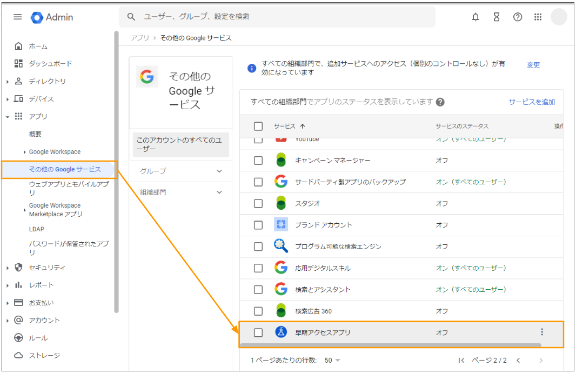The image size is (576, 373).
Task: Open the tasks hourglass icon
Action: [x=496, y=17]
